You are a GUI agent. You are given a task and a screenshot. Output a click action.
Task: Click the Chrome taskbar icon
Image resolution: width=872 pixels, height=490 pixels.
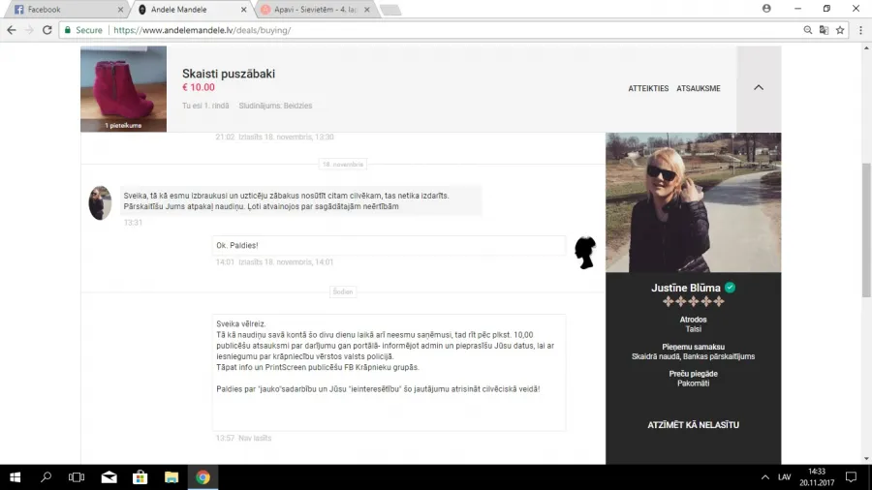click(202, 477)
